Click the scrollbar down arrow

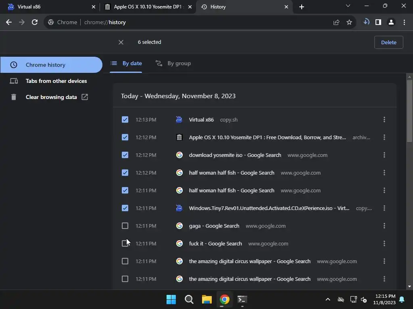[x=409, y=286]
